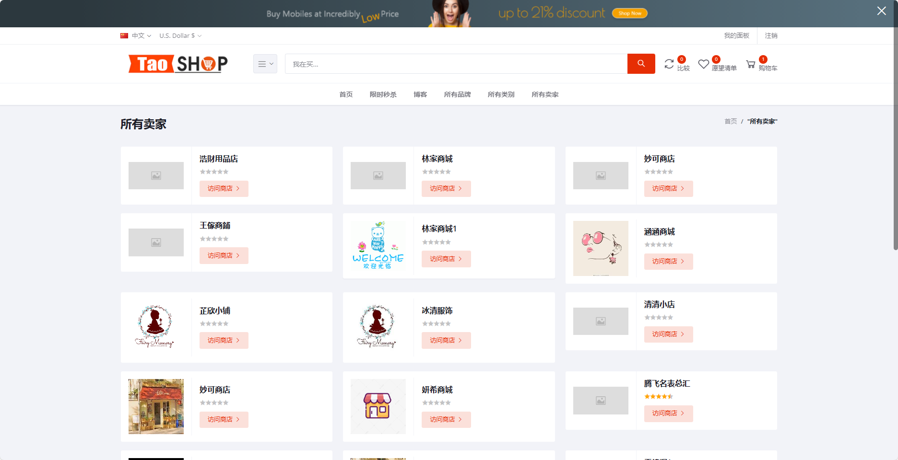Click the 林家商城1 welcome bear thumbnail
Screen dimensions: 898x460
[x=378, y=245]
